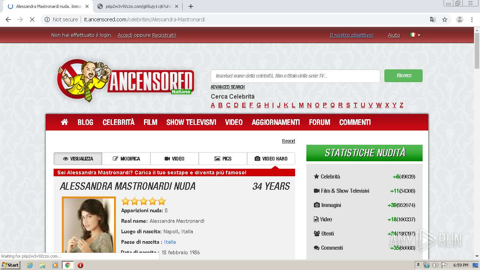This screenshot has height=270, width=480.
Task: Browse celebrities by letter Z
Action: pos(401,105)
